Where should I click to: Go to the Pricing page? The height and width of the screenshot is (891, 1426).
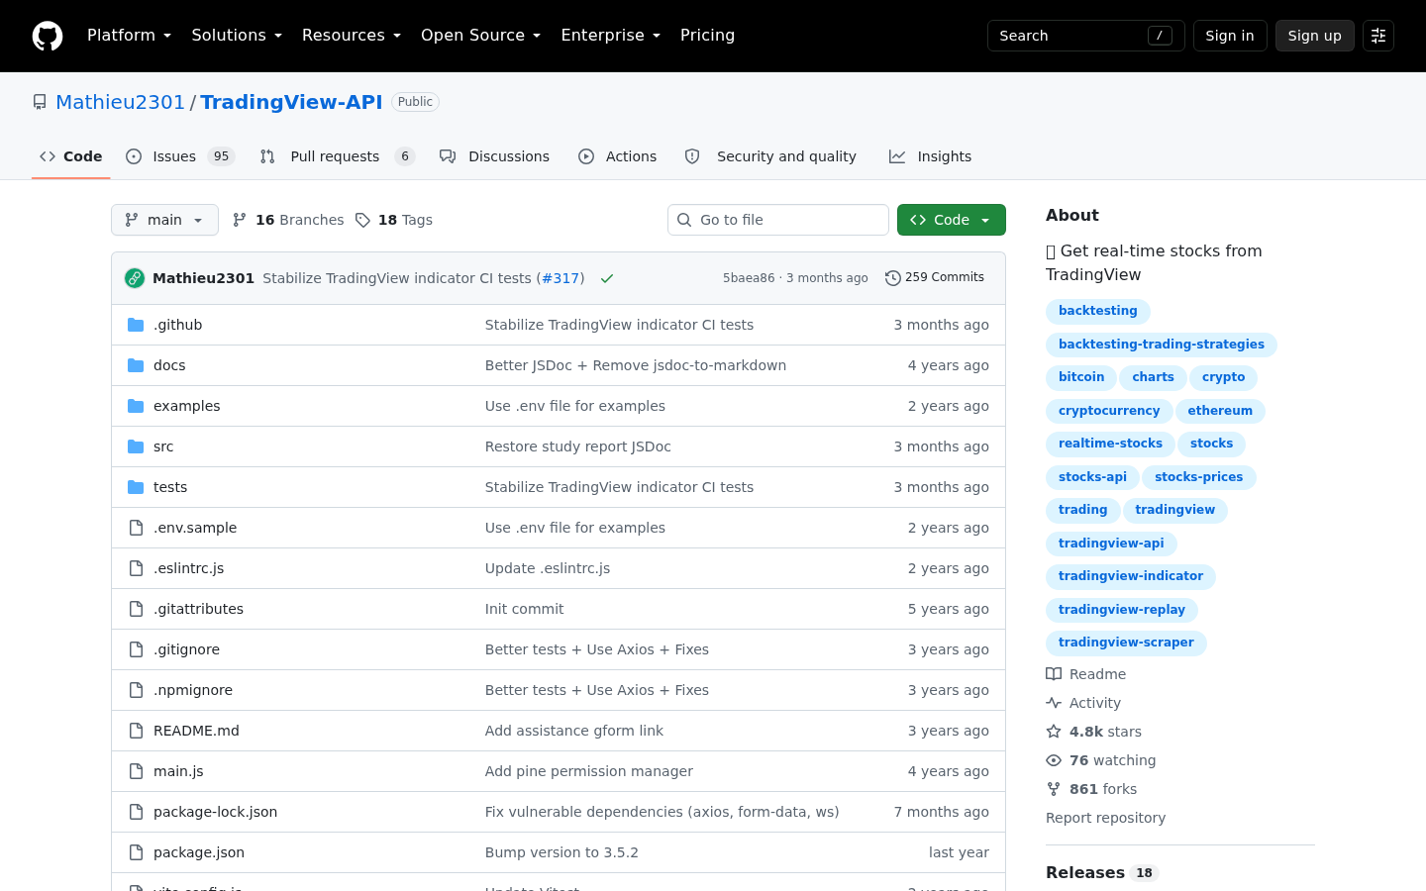click(x=707, y=36)
